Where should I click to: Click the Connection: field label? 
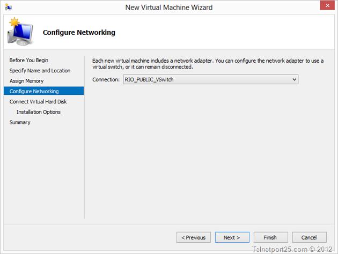(106, 79)
